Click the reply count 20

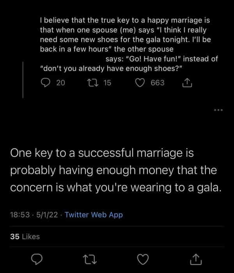(x=61, y=83)
